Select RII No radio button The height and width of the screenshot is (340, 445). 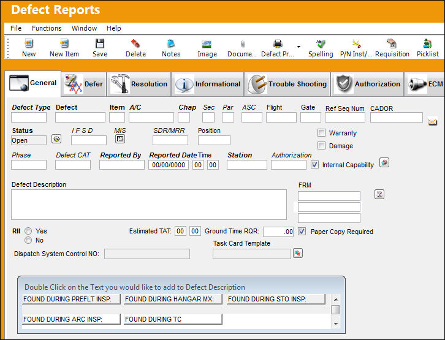[28, 241]
